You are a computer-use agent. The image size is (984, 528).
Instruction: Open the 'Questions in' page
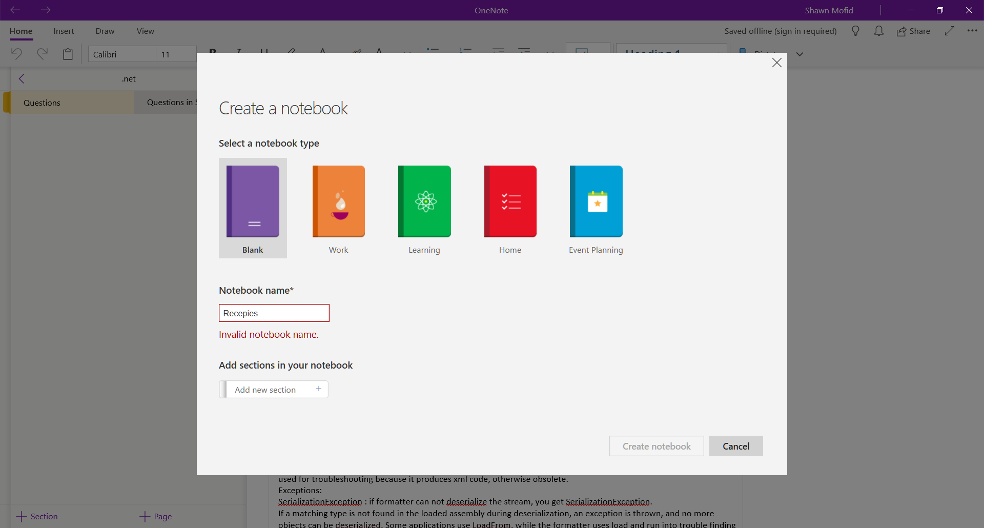[x=166, y=103]
